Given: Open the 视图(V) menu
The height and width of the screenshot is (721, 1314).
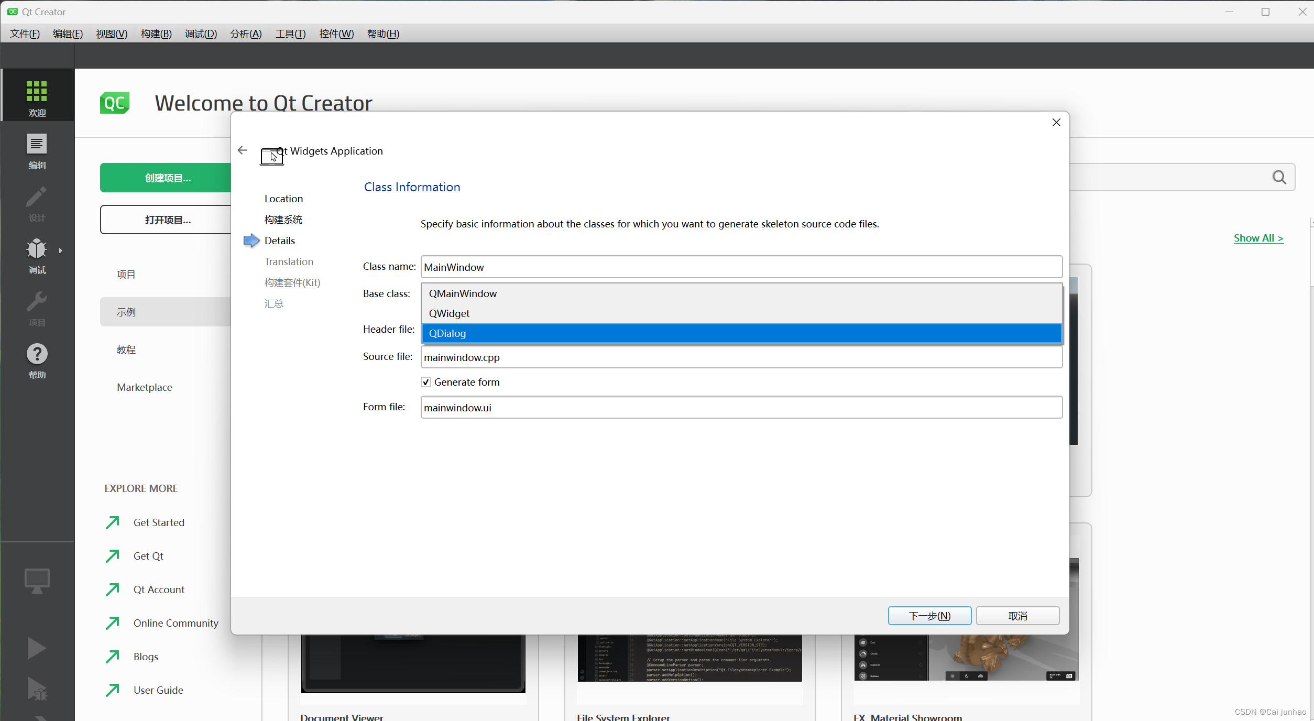Looking at the screenshot, I should [112, 34].
